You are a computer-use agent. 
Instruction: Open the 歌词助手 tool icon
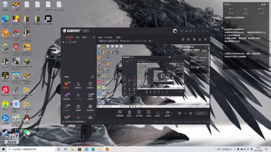90,108
